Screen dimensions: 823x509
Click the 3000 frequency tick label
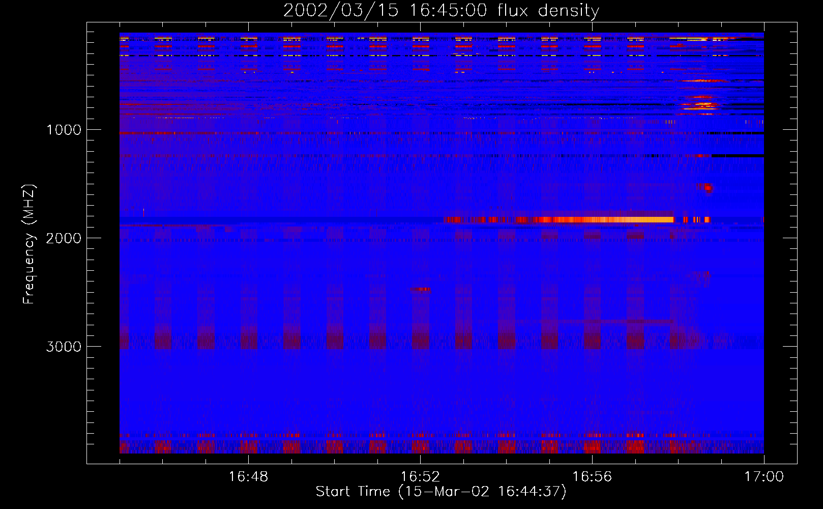64,347
